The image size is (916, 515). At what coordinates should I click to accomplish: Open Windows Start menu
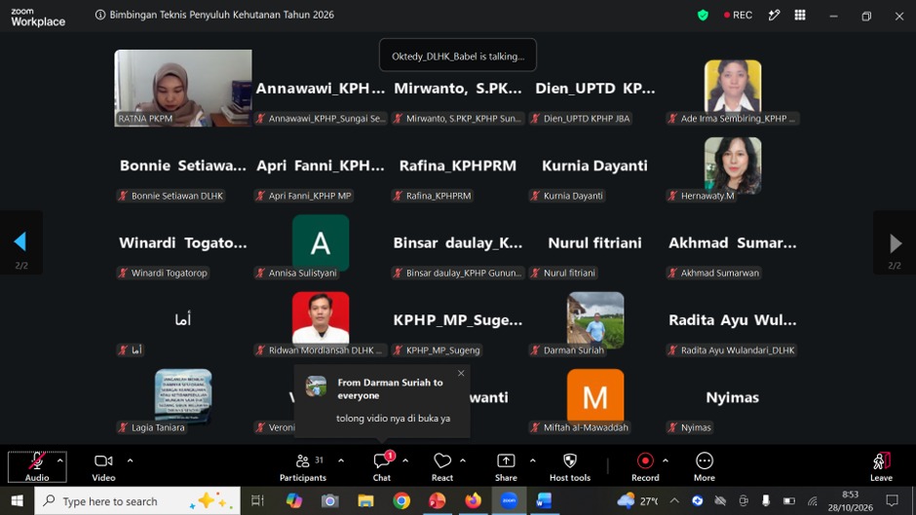[17, 501]
